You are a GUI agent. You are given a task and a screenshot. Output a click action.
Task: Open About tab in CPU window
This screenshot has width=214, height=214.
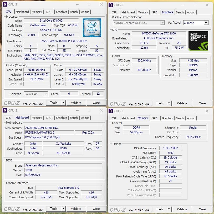(x=85, y=12)
